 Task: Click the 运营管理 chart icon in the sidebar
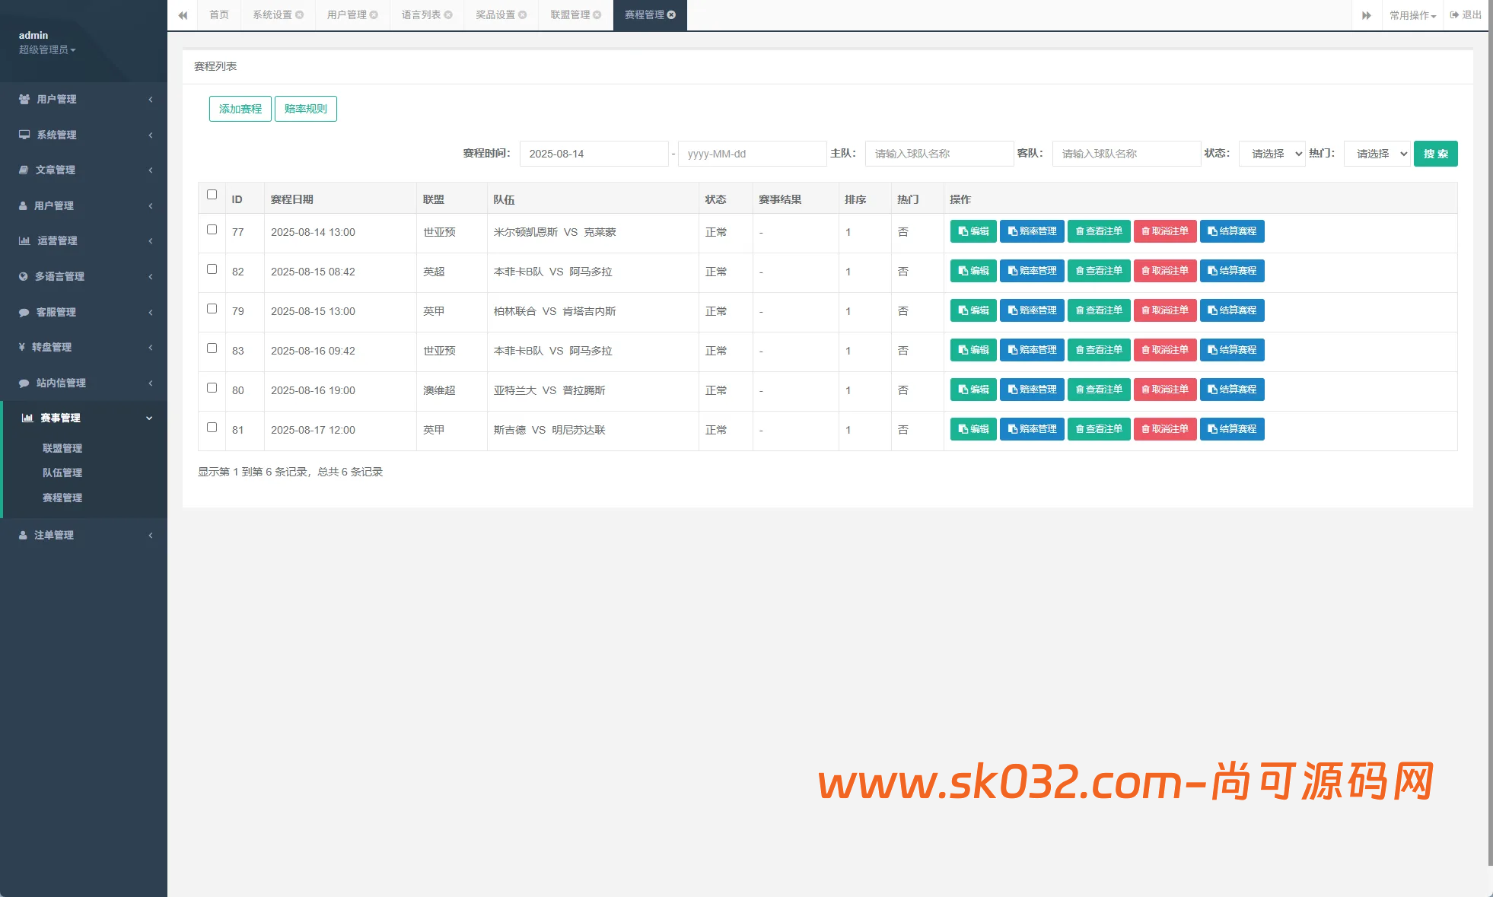[24, 240]
